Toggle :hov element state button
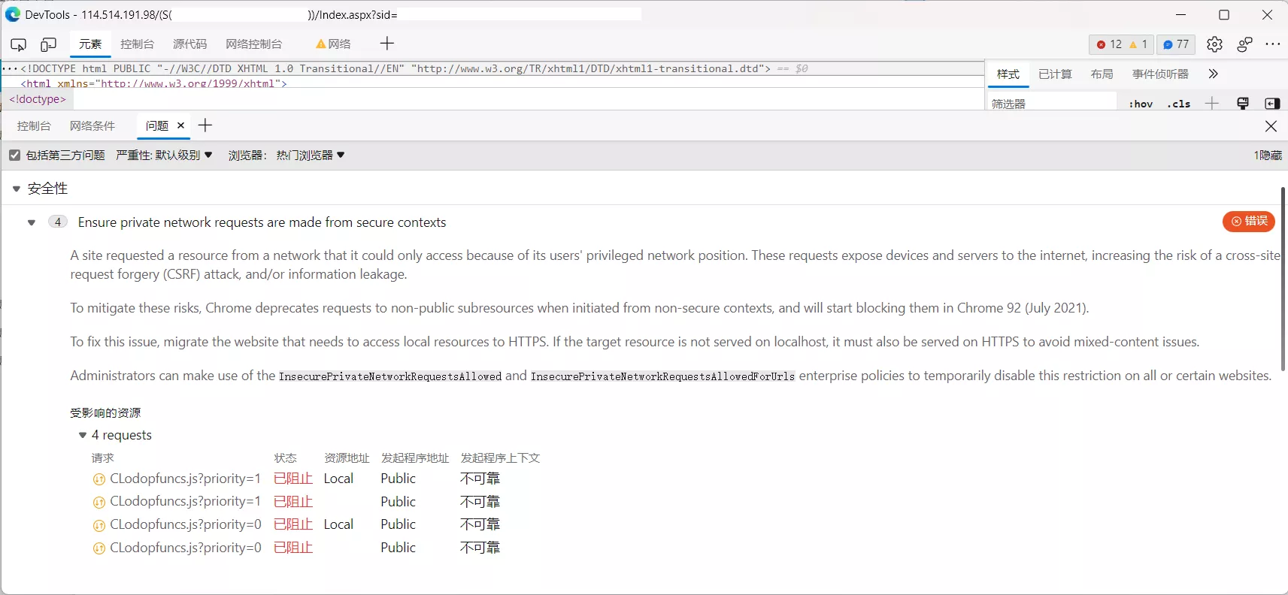Image resolution: width=1288 pixels, height=595 pixels. click(1141, 104)
